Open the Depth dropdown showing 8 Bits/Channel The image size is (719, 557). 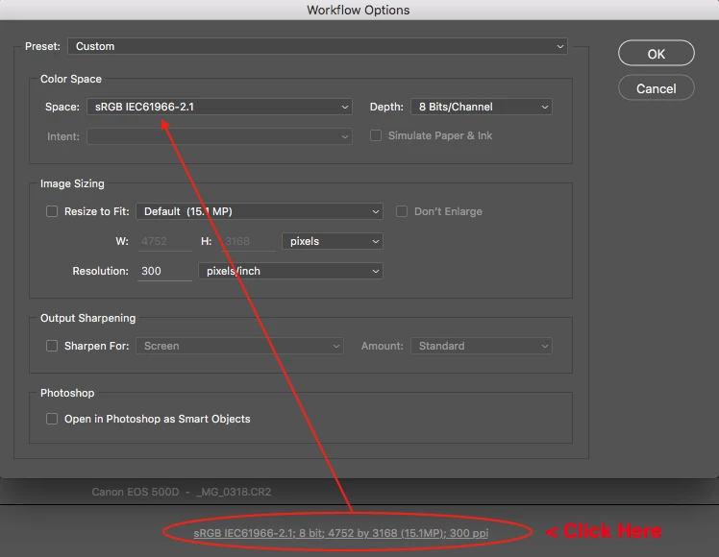tap(481, 107)
